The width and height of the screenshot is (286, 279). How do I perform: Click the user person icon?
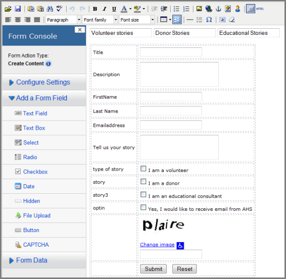click(237, 9)
